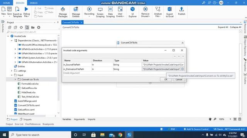
Task: Click pan hand icon in designer
Action: coord(210,119)
